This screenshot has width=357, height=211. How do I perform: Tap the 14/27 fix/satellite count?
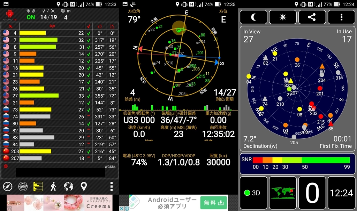pyautogui.click(x=225, y=92)
